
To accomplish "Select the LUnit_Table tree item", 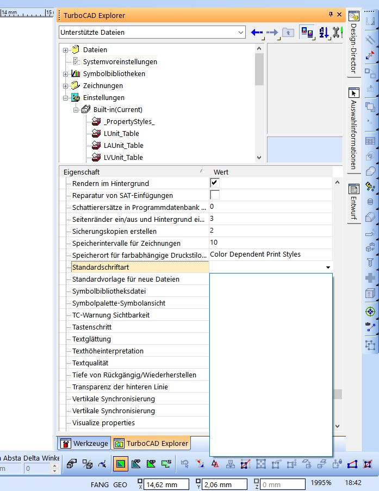I will click(x=121, y=133).
